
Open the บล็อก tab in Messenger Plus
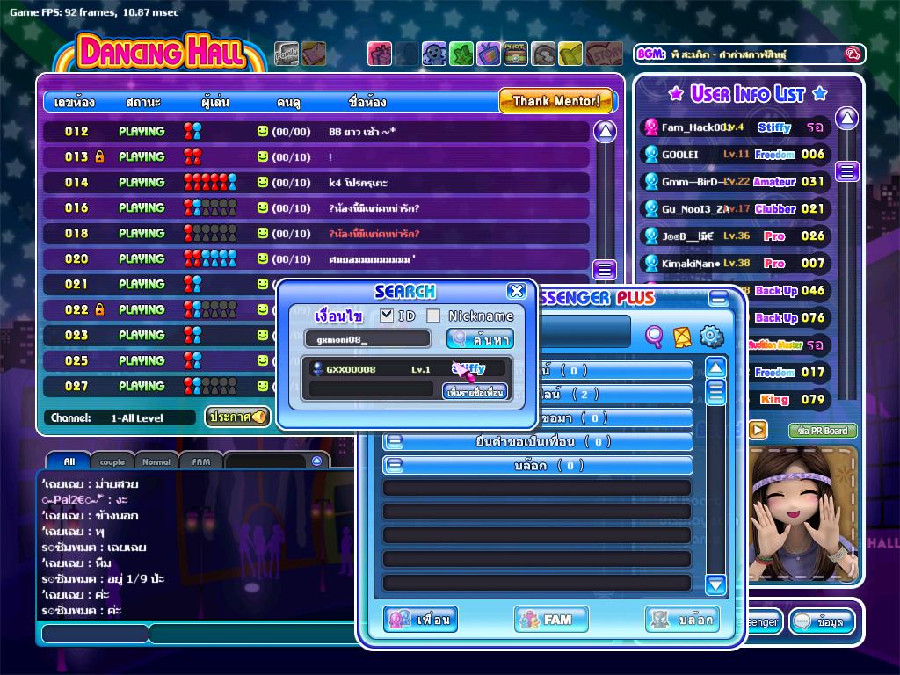(682, 620)
